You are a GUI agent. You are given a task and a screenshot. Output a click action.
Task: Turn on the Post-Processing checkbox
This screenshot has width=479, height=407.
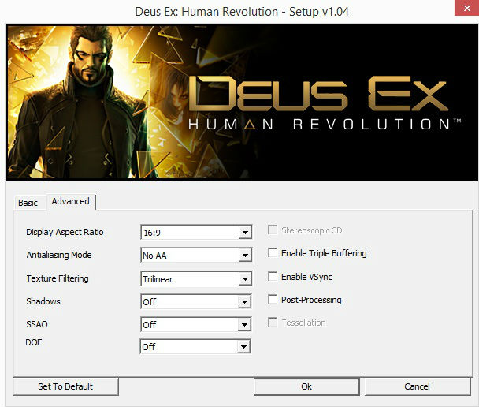coord(273,300)
